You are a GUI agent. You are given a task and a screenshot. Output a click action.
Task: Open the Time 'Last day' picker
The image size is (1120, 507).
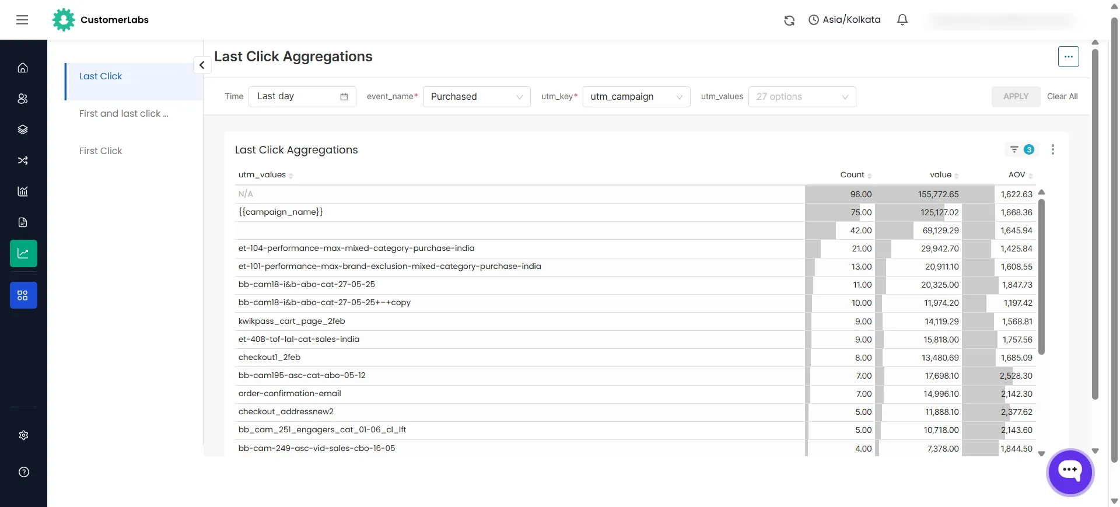(302, 97)
